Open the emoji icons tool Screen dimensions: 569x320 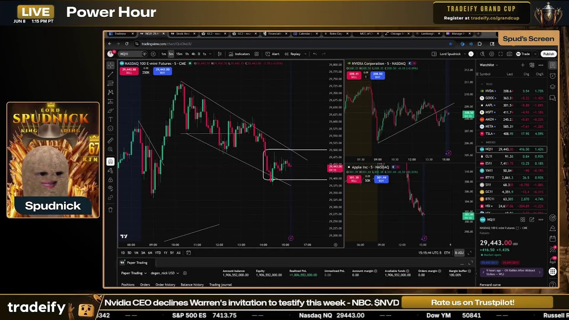(111, 129)
